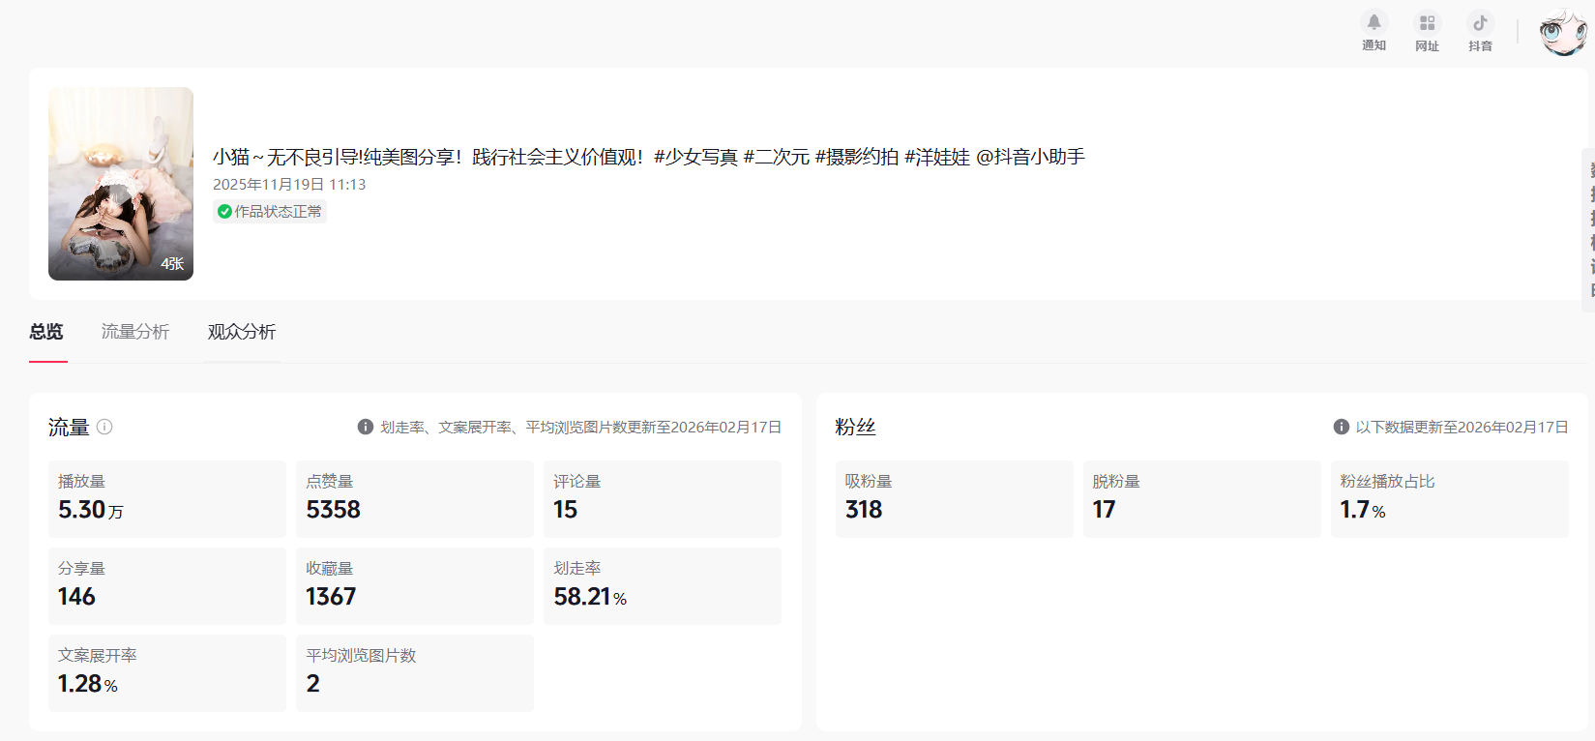Open the user avatar menu

coord(1563,32)
